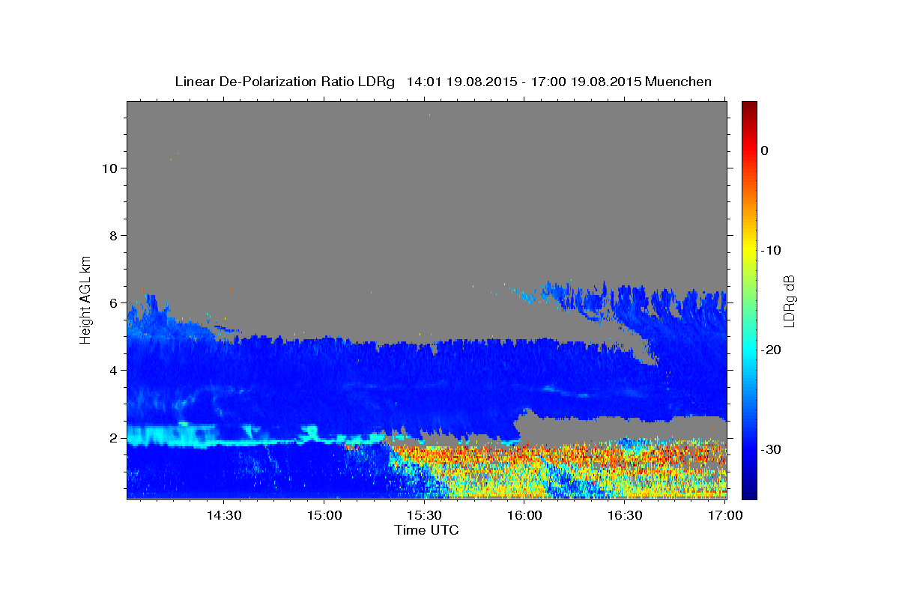The height and width of the screenshot is (599, 899).
Task: Click the 'LDRg dB' colorbar title
Action: pos(789,300)
